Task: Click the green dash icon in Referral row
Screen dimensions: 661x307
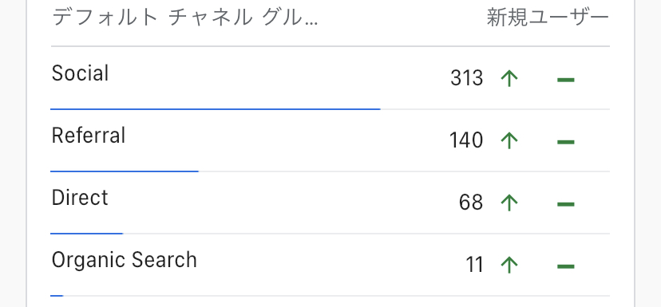Action: pos(566,142)
